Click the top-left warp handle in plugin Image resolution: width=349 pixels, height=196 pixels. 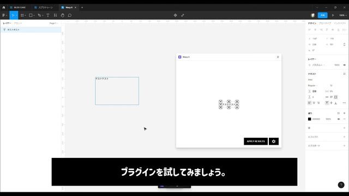tap(220, 102)
